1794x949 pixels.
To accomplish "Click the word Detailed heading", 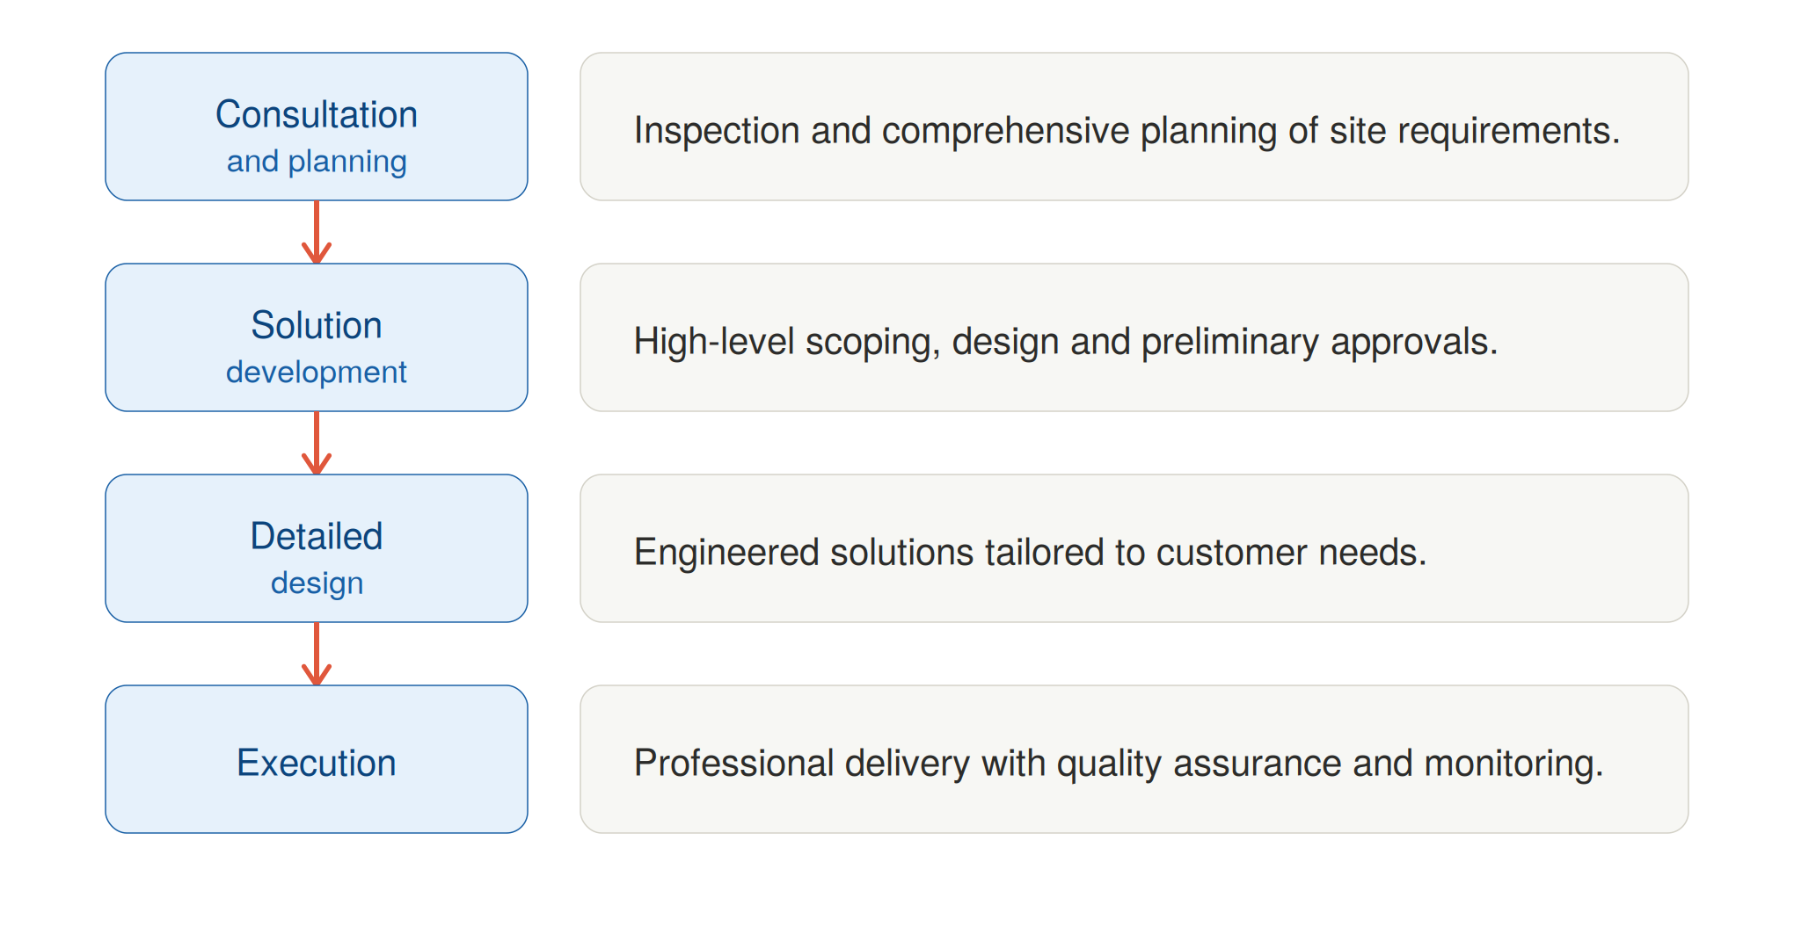I will 317,536.
